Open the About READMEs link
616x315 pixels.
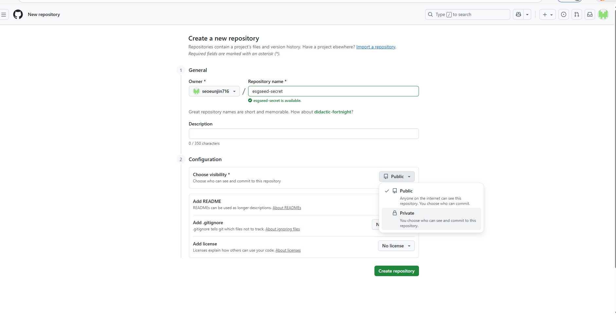(x=287, y=208)
